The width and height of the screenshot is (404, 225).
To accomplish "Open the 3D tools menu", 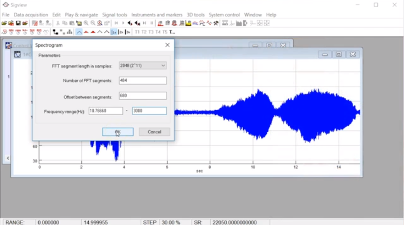I will coord(195,15).
